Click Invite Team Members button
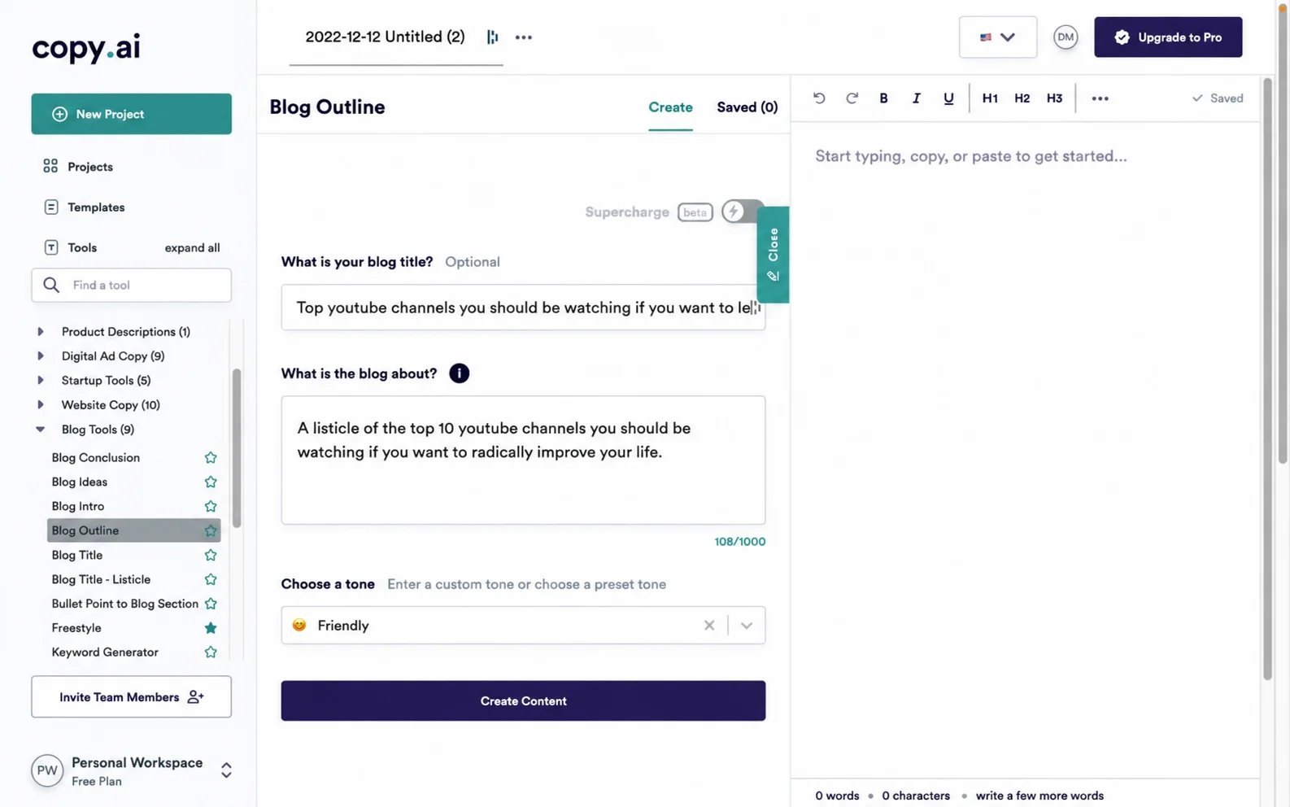The width and height of the screenshot is (1290, 807). 132,697
